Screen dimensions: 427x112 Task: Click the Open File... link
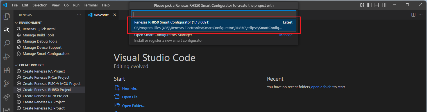(x=131, y=97)
